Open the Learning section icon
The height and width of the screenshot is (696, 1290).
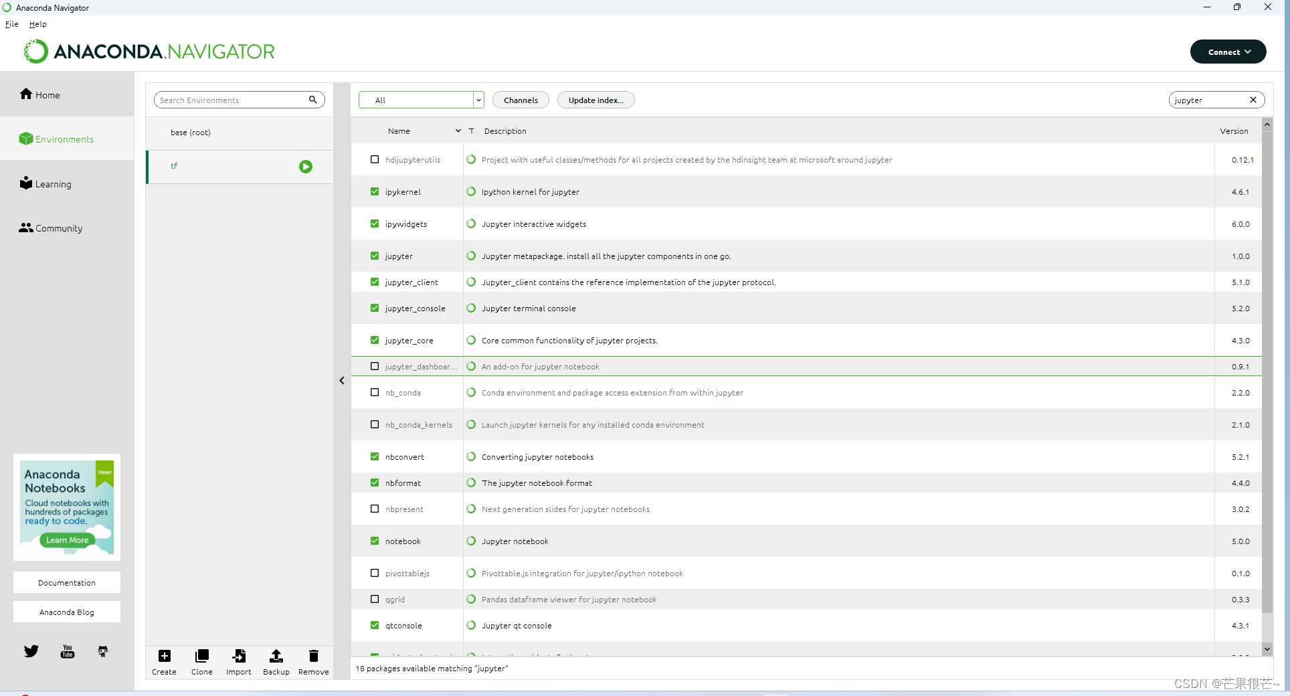click(x=26, y=183)
